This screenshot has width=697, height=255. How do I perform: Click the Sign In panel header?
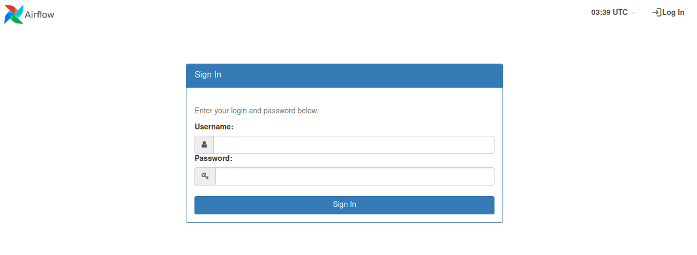pyautogui.click(x=344, y=75)
